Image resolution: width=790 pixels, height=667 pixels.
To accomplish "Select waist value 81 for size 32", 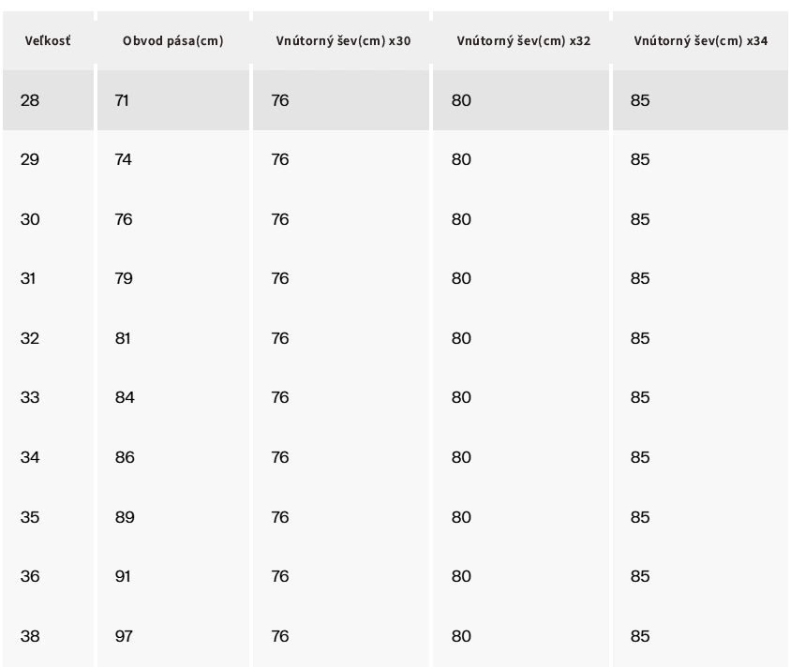I will tap(123, 338).
